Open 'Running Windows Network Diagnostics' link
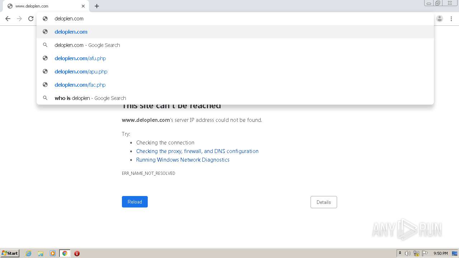The image size is (459, 258). pos(183,160)
